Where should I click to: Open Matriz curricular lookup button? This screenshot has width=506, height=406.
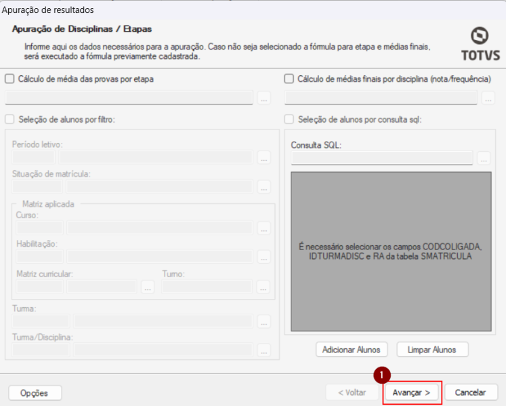coord(147,287)
